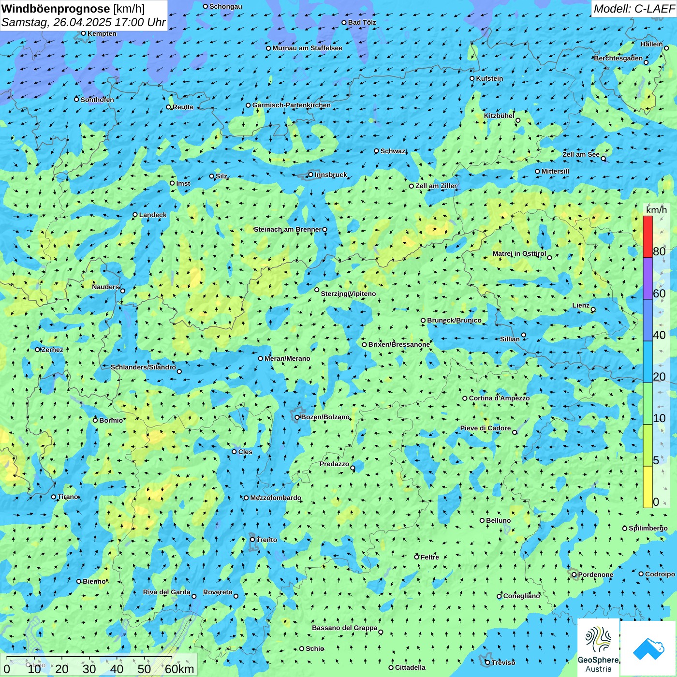Click the Zell am Ziller label
677x677 pixels.
click(x=436, y=186)
